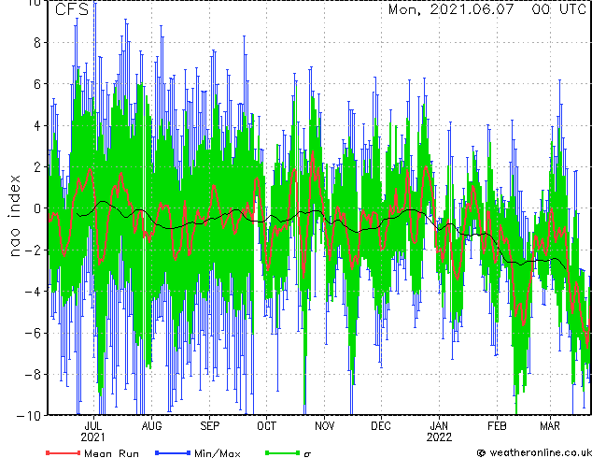
Task: Click the SEP x-axis label
Action: pyautogui.click(x=209, y=426)
